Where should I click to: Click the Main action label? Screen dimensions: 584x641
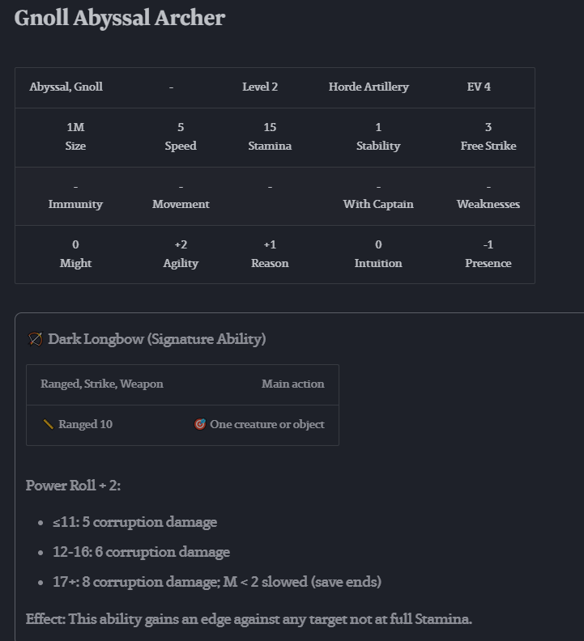tap(292, 384)
